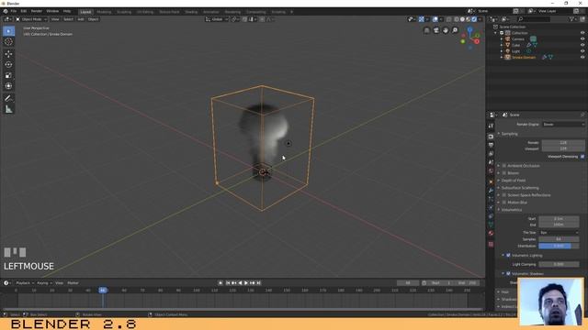This screenshot has height=330, width=588.
Task: Click the pan view hand icon
Action: [x=446, y=30]
